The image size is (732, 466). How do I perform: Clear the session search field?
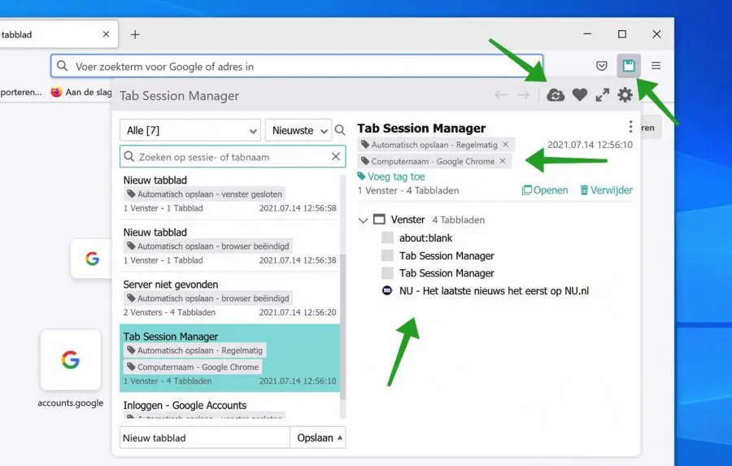pos(336,157)
